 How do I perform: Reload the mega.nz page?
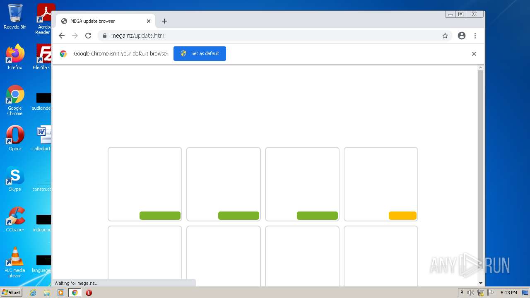coord(88,36)
